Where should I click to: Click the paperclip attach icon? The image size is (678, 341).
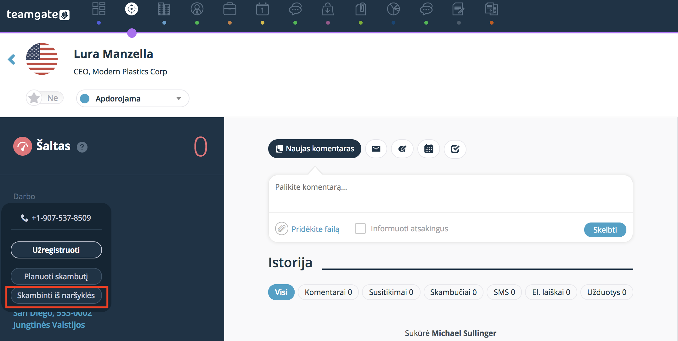(282, 228)
